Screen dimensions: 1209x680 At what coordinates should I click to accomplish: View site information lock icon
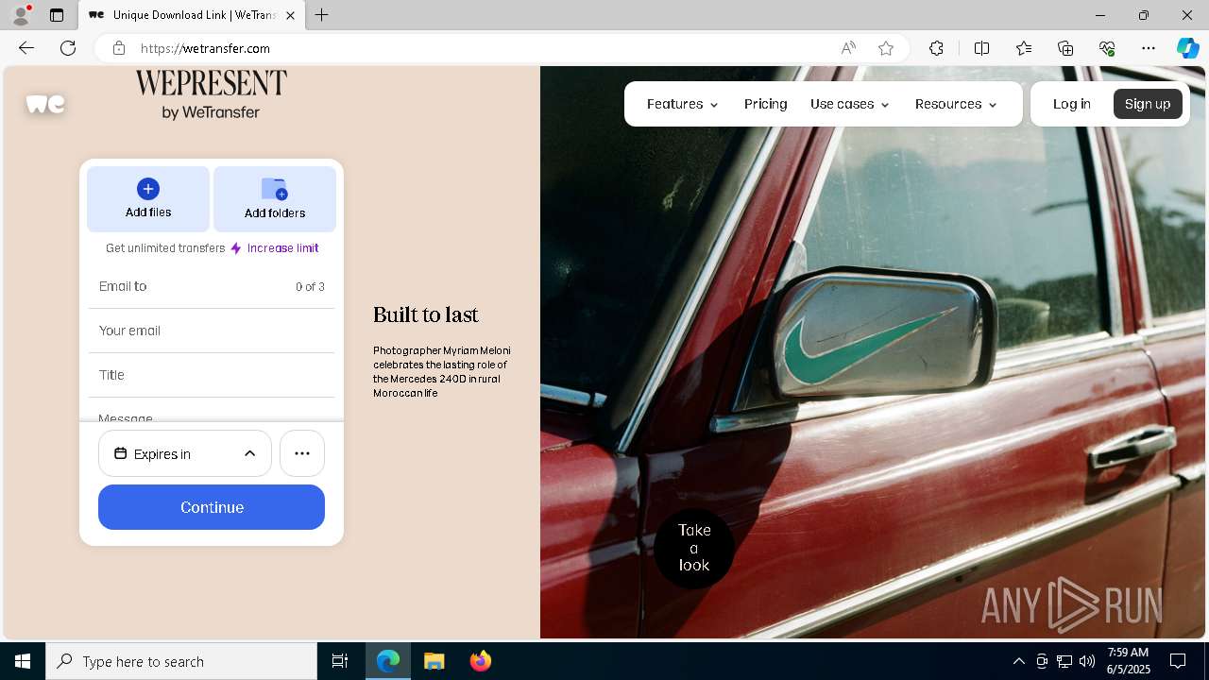click(x=119, y=48)
